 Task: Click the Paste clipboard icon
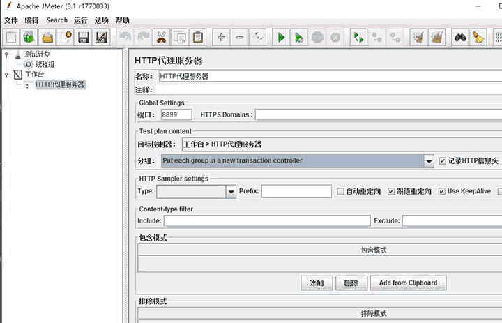pos(198,38)
